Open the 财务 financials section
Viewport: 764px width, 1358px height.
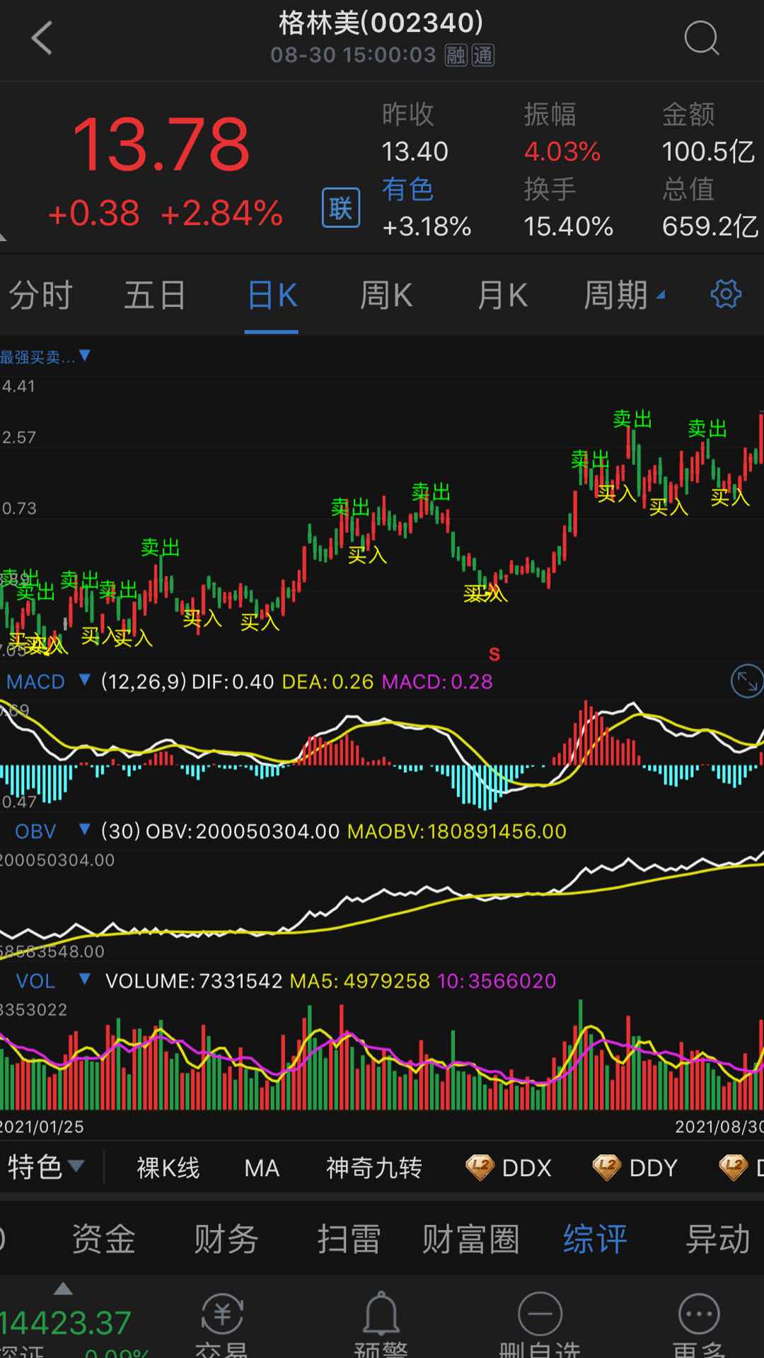[x=226, y=1239]
